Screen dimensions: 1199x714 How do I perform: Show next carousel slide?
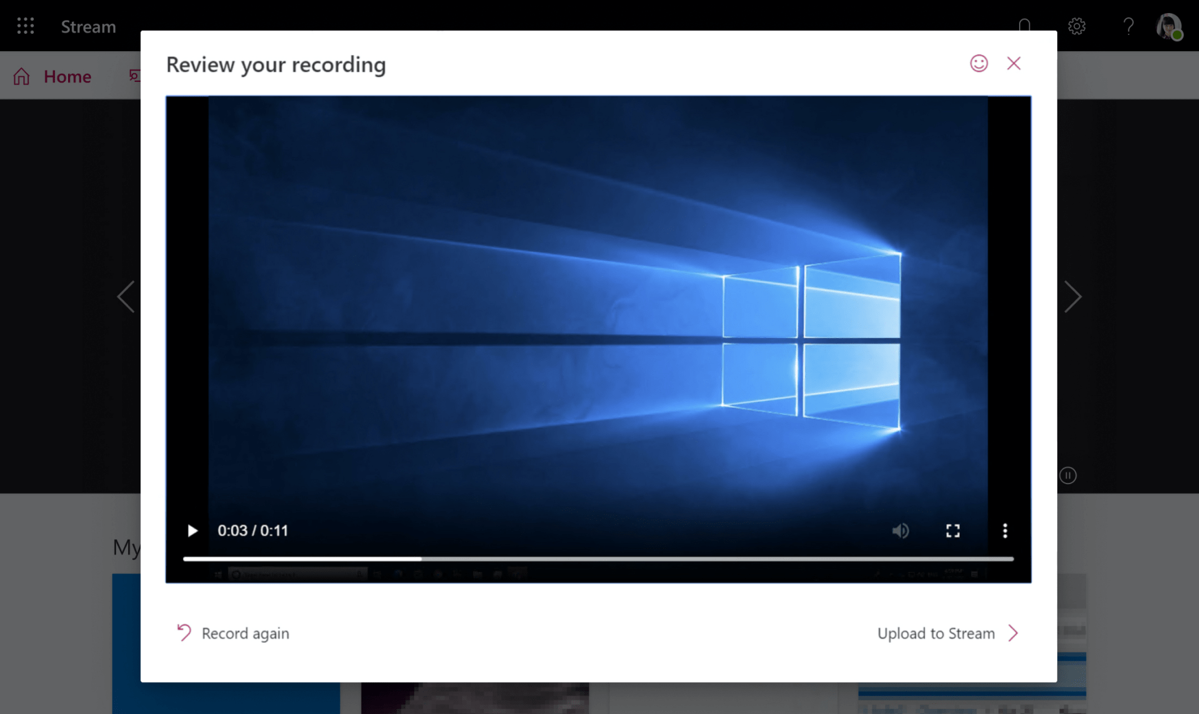click(1072, 296)
